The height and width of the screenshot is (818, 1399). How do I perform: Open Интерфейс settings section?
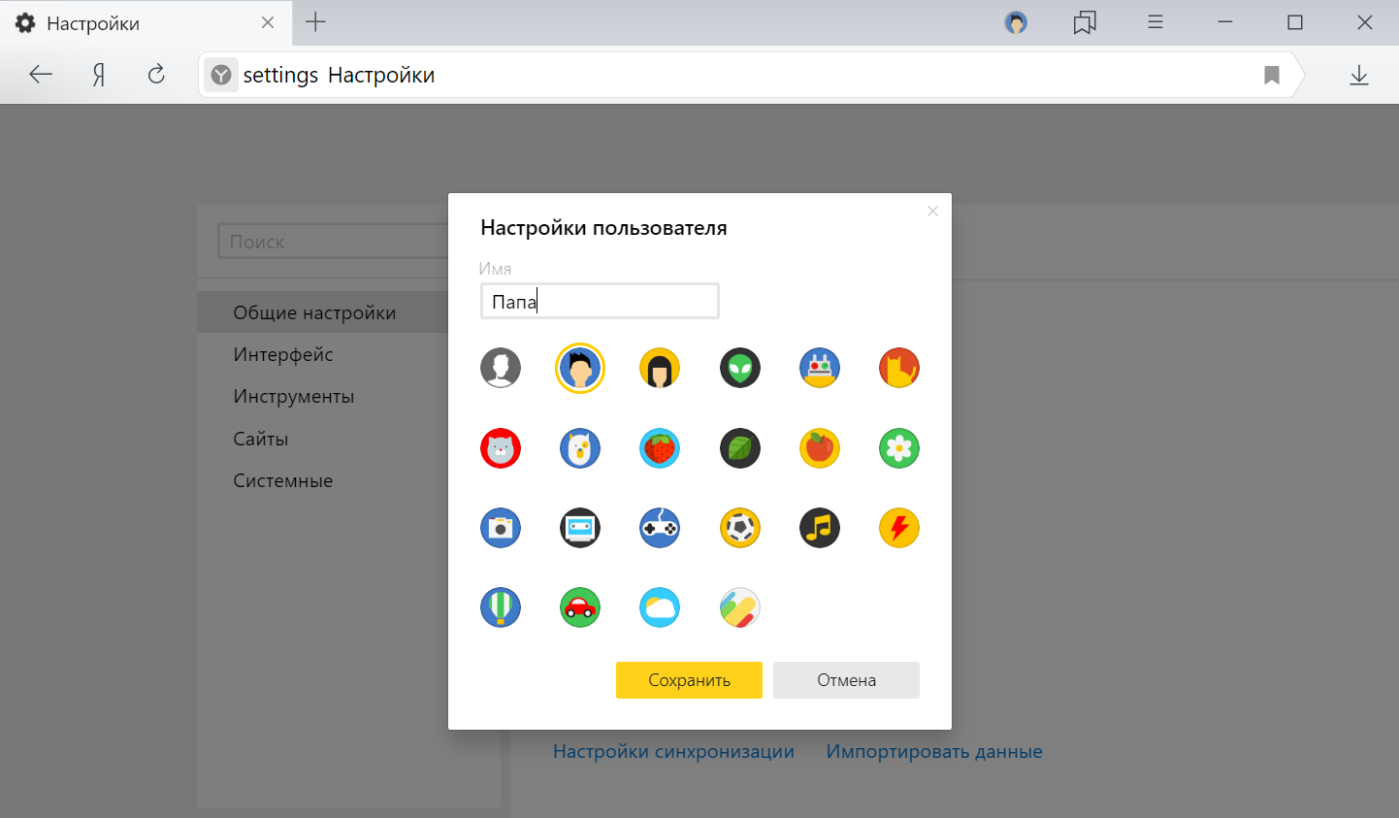click(x=283, y=354)
